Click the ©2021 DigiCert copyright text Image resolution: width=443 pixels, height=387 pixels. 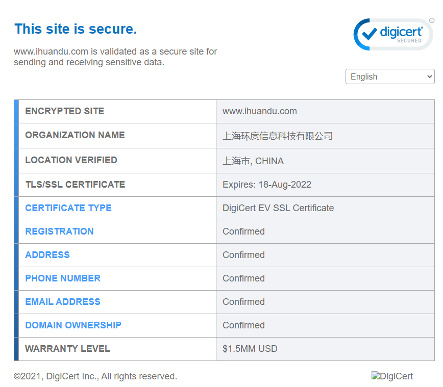[x=95, y=376]
